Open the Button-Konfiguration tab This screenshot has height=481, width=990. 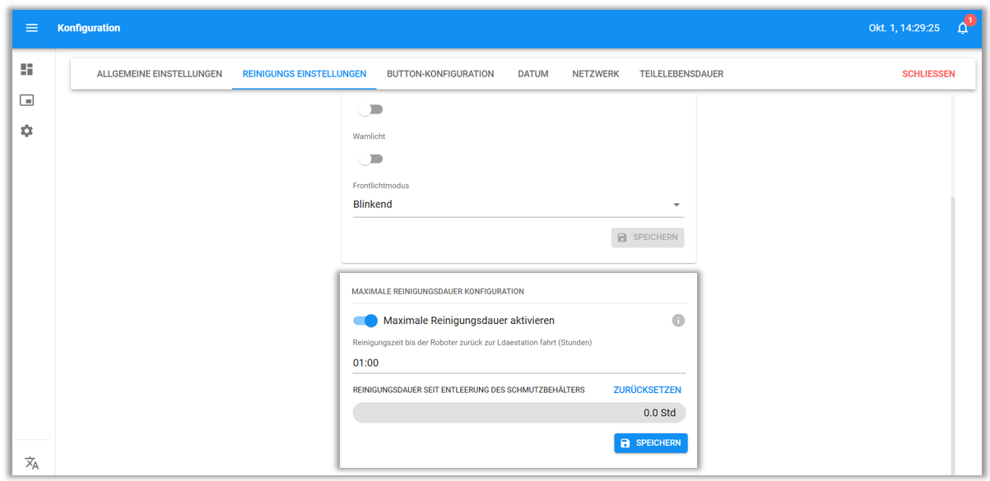(440, 74)
